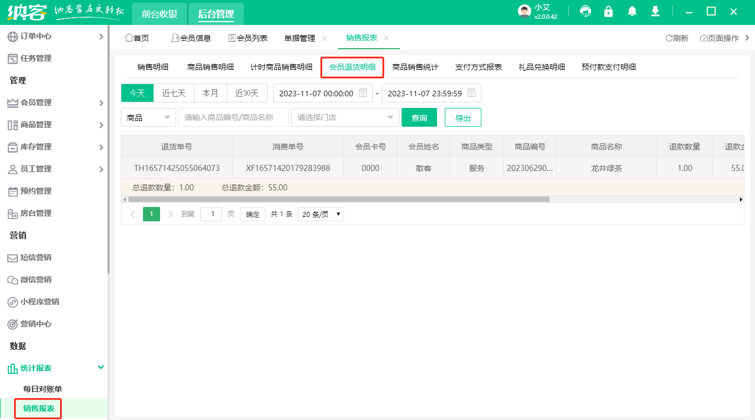
Task: Open the 商品 filter dropdown
Action: (x=148, y=117)
